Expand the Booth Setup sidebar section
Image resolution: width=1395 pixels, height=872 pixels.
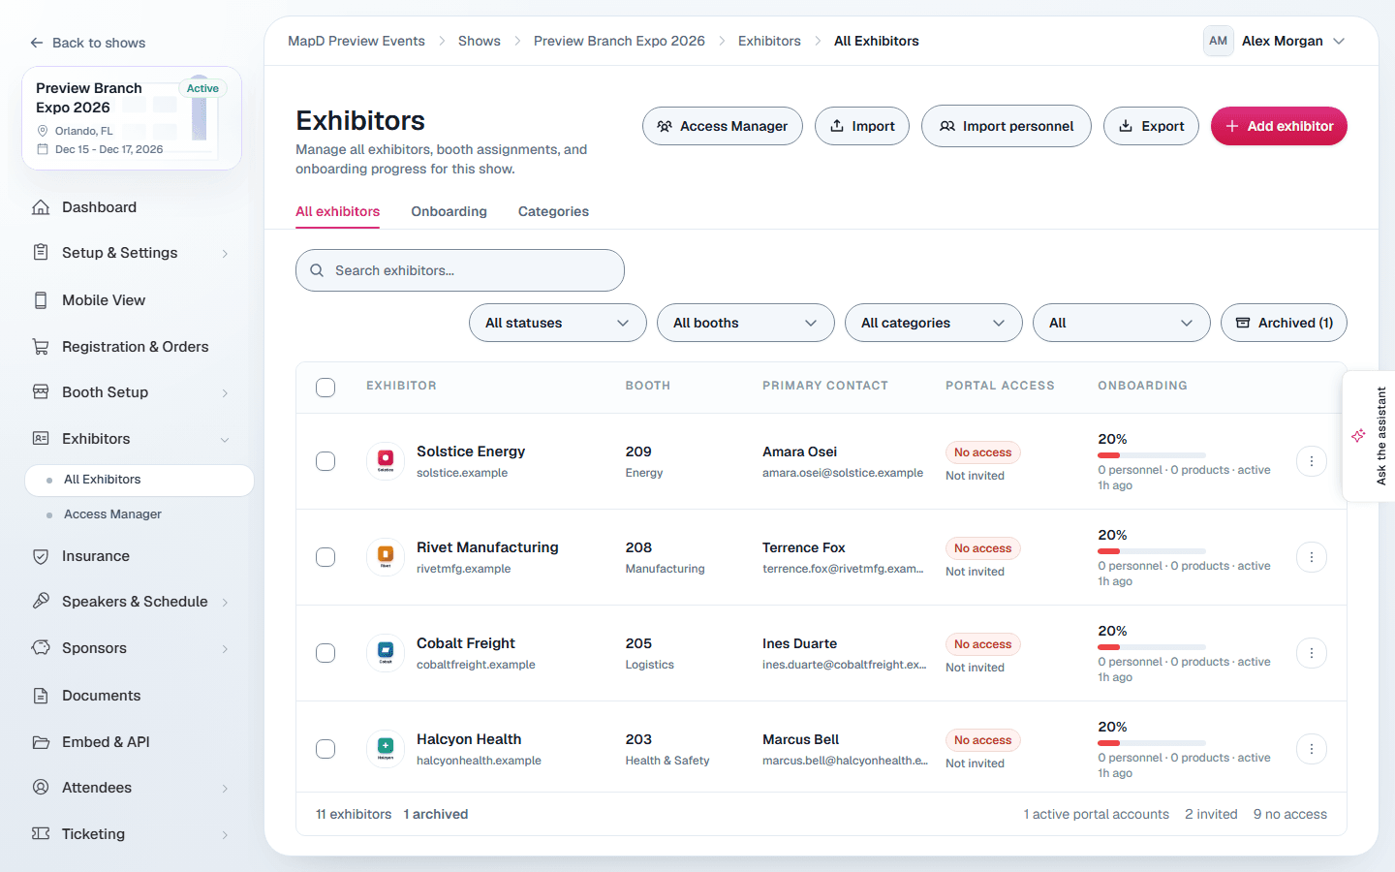[x=132, y=392]
